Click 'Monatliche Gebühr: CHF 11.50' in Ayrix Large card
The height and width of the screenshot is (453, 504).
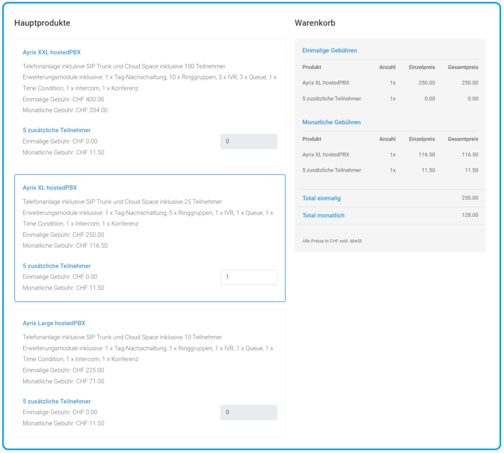(x=63, y=423)
